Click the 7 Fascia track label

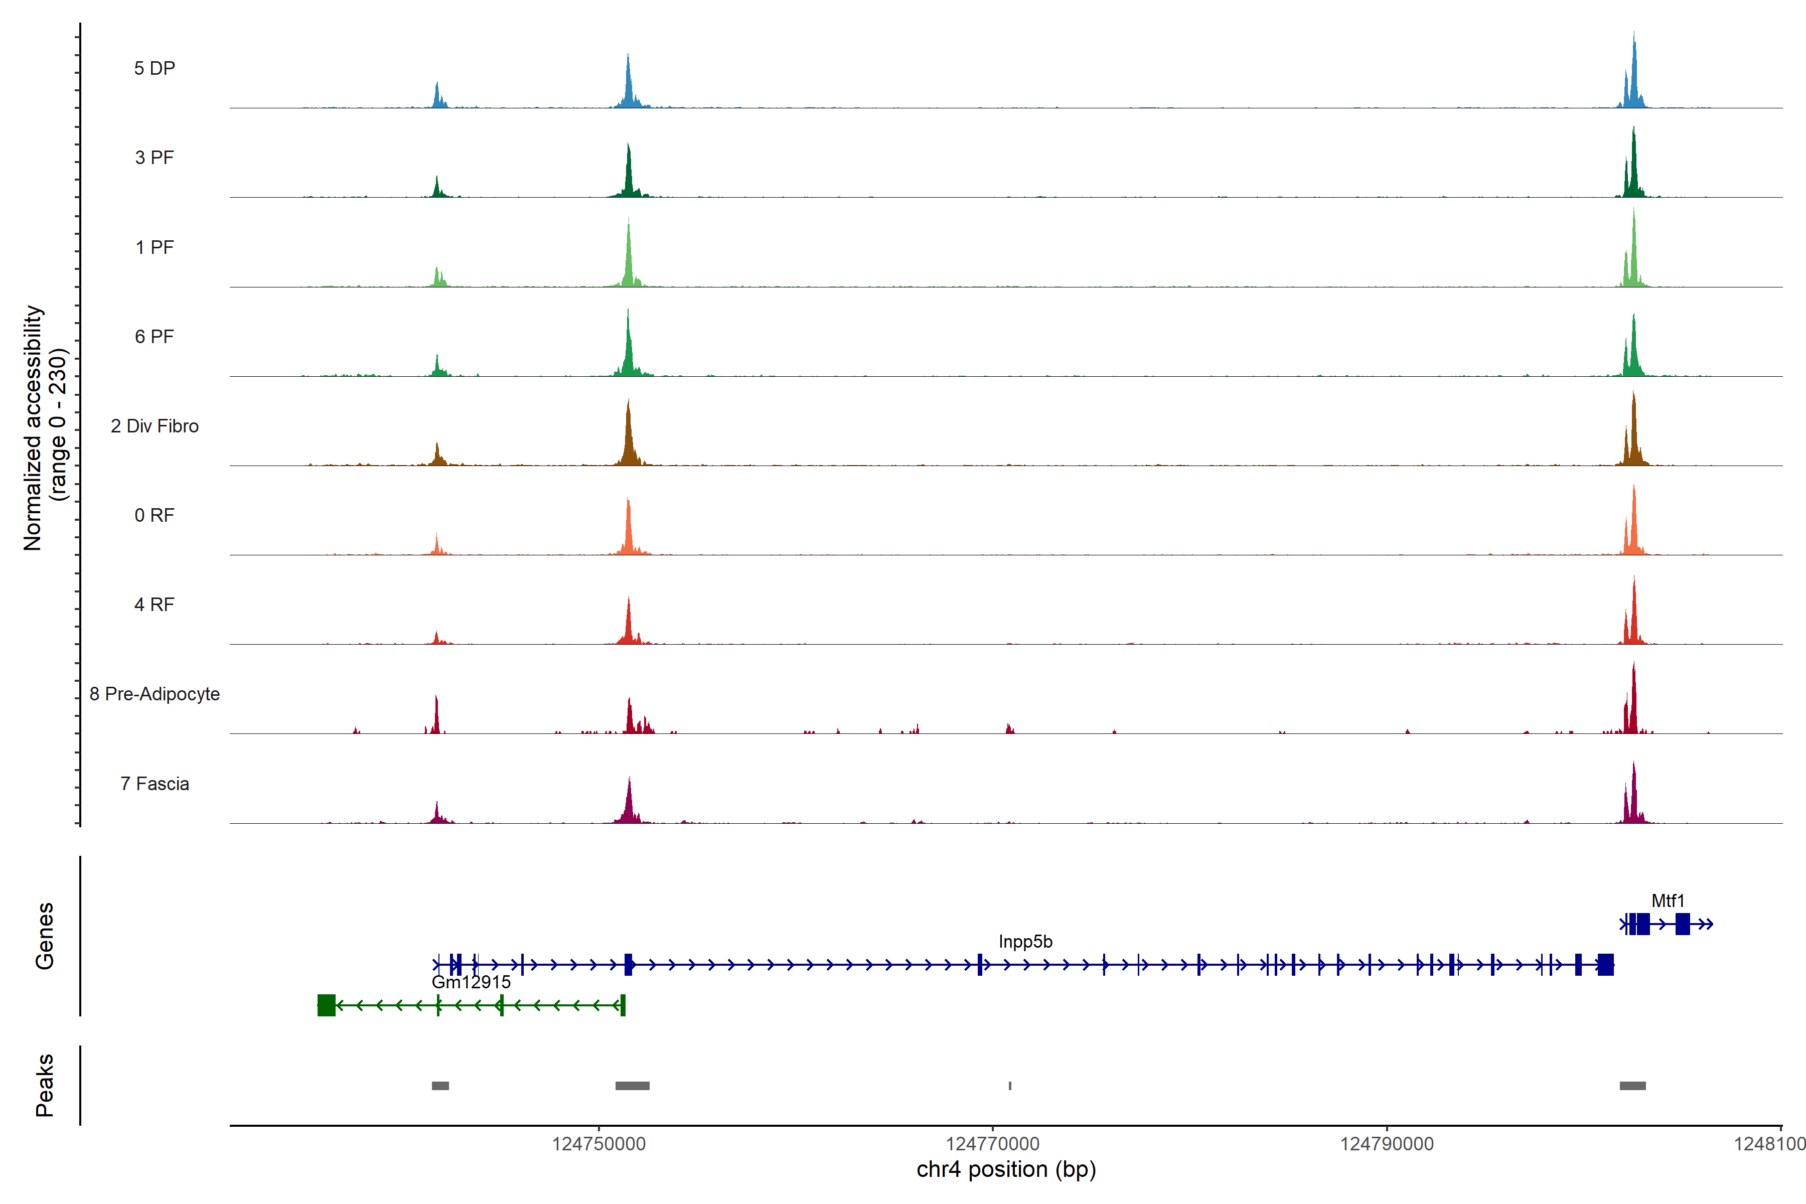pos(155,784)
